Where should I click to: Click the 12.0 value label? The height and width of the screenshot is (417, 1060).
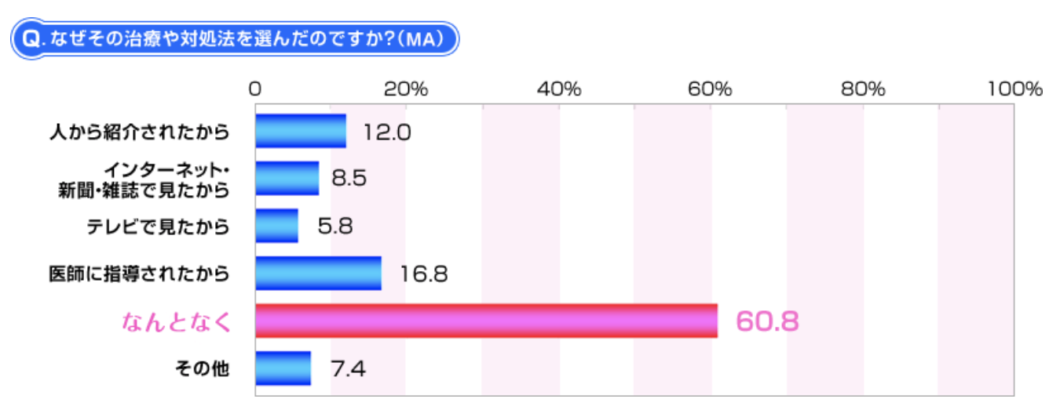pos(387,132)
